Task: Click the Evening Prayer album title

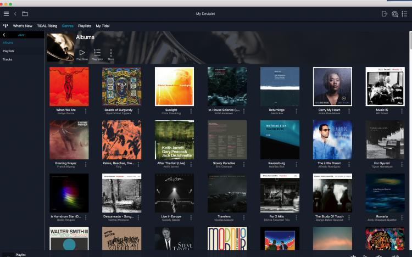Action: click(x=66, y=163)
